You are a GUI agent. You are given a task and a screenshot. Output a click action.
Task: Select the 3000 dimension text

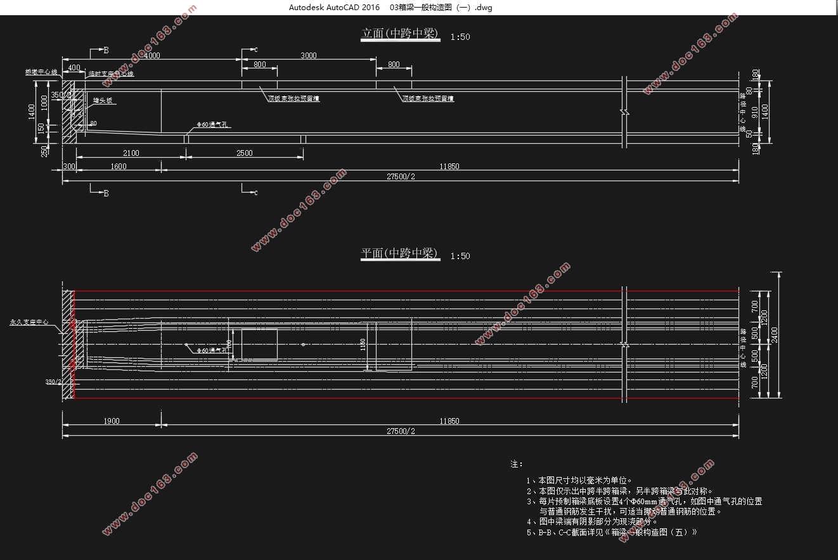tap(309, 55)
